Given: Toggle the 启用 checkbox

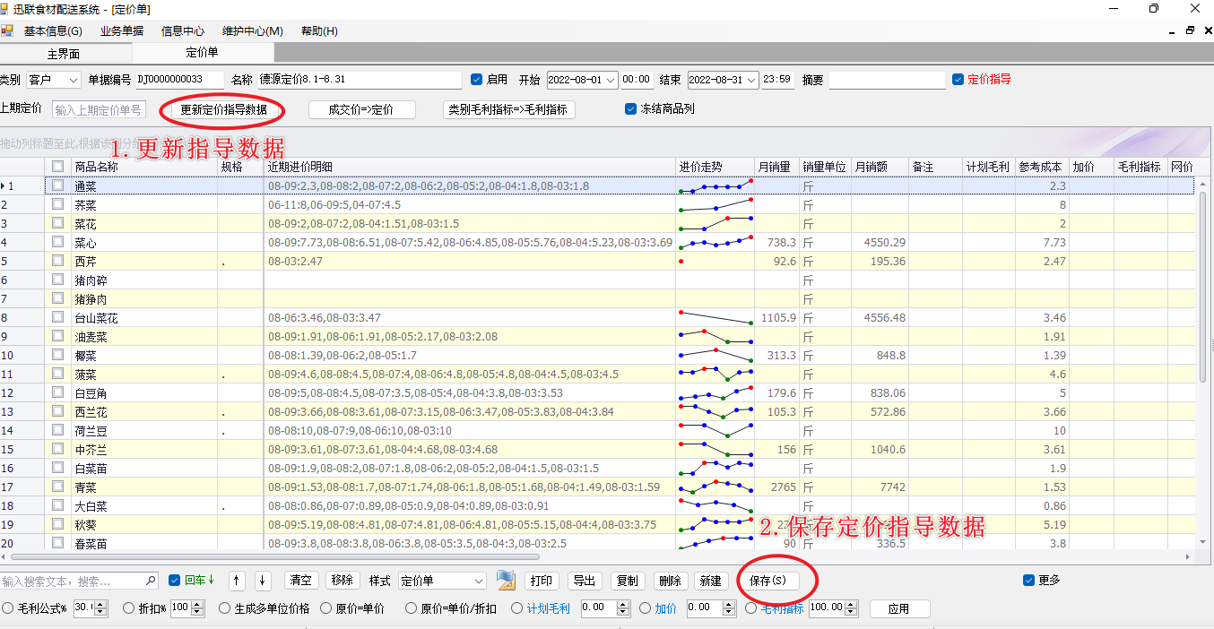Looking at the screenshot, I should pos(477,80).
